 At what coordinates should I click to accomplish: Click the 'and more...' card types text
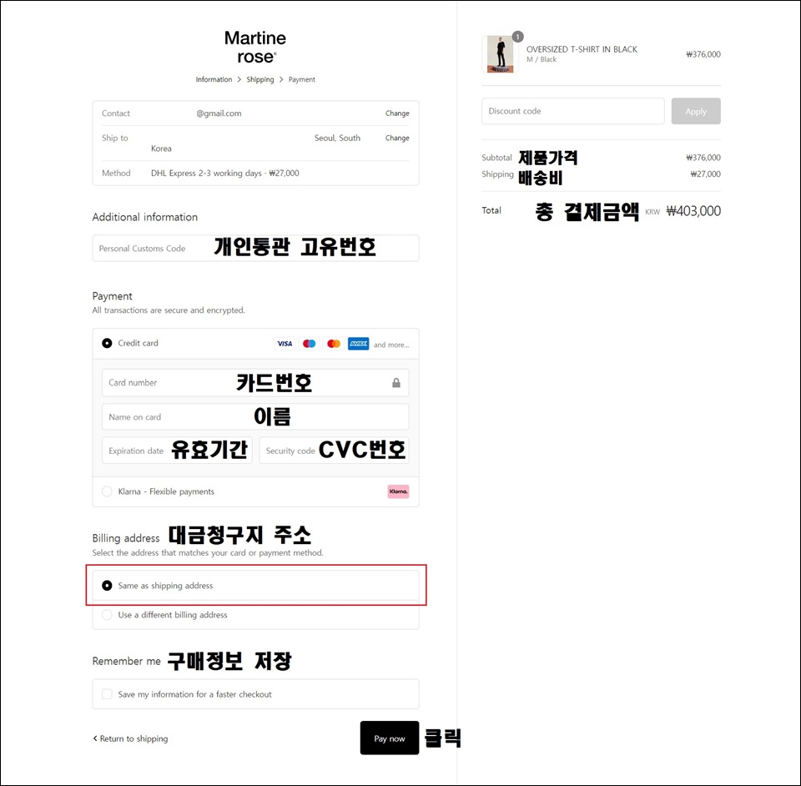391,345
